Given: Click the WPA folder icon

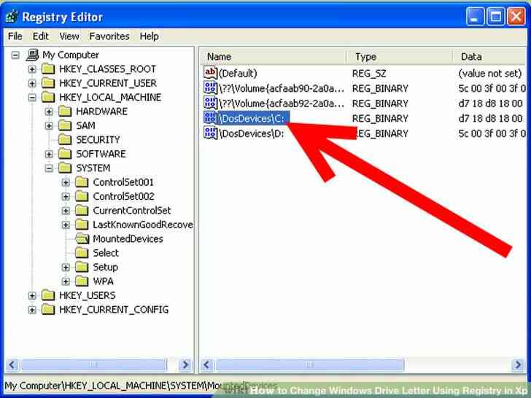Looking at the screenshot, I should [82, 281].
